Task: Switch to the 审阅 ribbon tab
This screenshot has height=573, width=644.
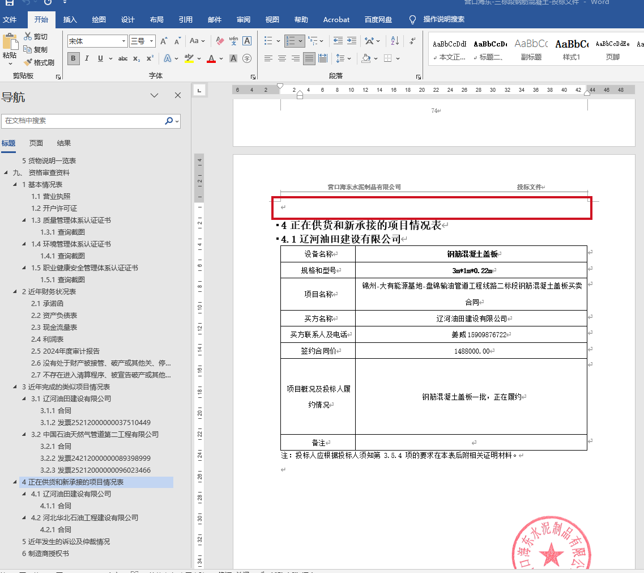Action: coord(243,19)
